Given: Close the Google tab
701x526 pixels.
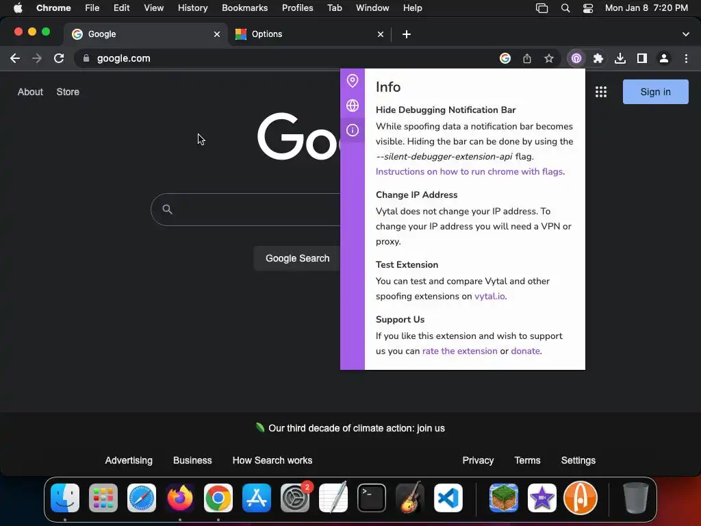Looking at the screenshot, I should tap(217, 34).
